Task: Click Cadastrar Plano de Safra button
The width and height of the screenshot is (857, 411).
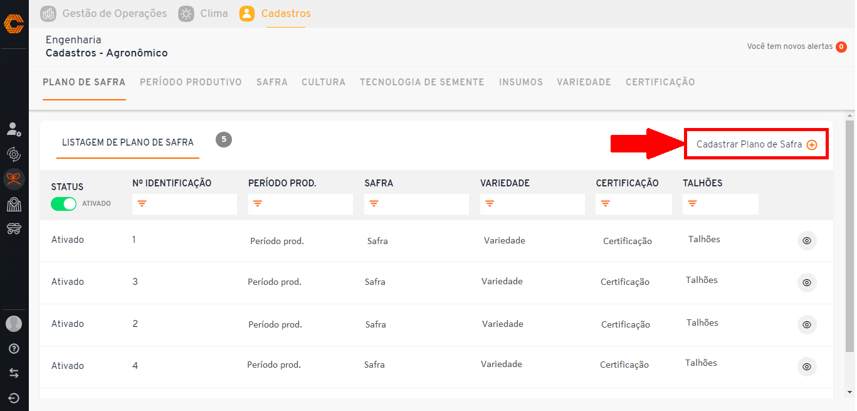Action: tap(757, 144)
